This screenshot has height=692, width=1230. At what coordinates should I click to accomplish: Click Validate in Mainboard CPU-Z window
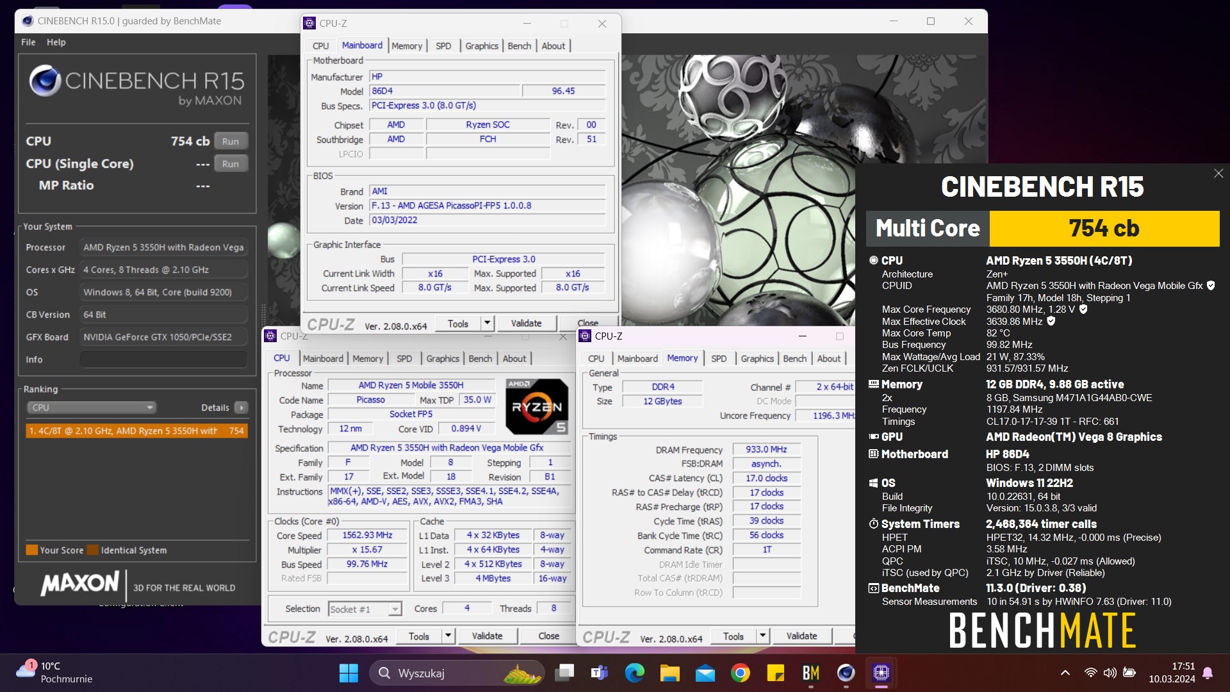coord(526,324)
